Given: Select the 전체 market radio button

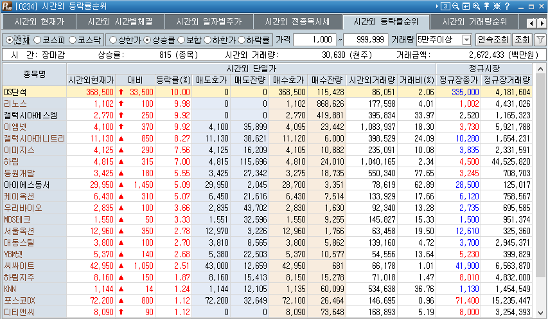Looking at the screenshot, I should click(10, 41).
